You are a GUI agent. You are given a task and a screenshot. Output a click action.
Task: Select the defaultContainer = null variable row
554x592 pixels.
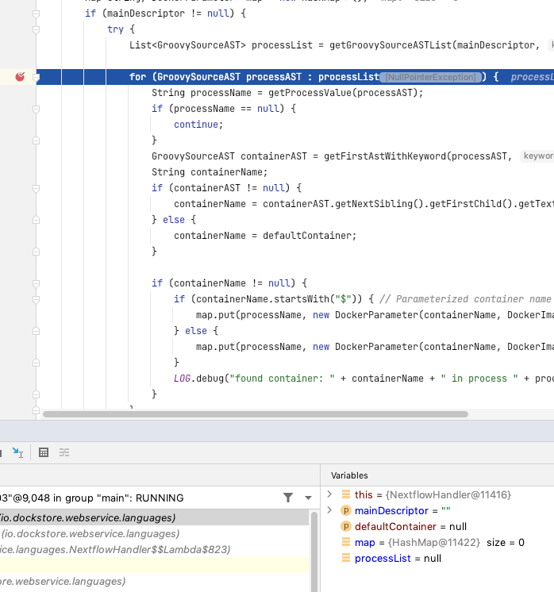[437, 526]
